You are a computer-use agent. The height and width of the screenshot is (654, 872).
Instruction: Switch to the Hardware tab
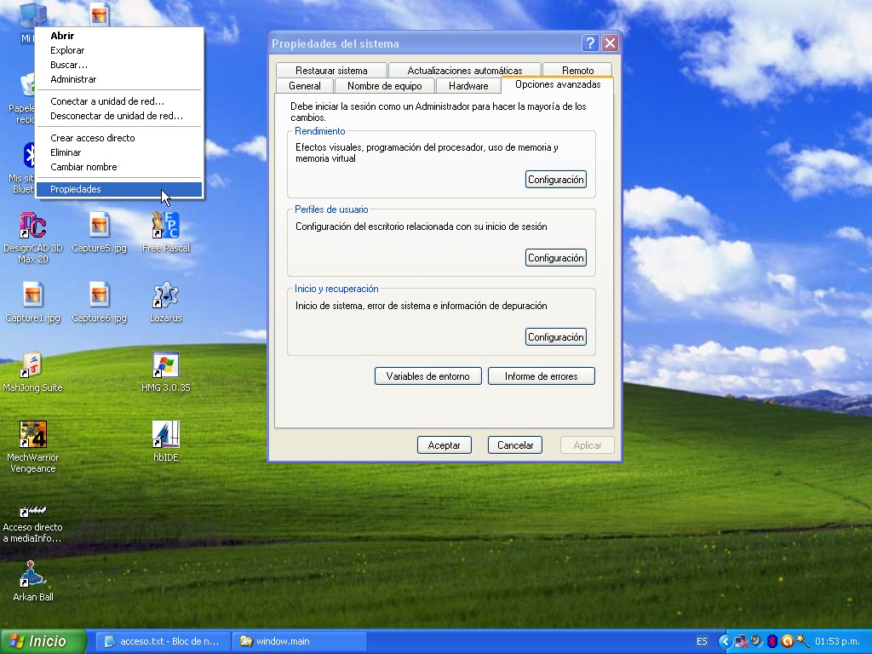pyautogui.click(x=468, y=85)
